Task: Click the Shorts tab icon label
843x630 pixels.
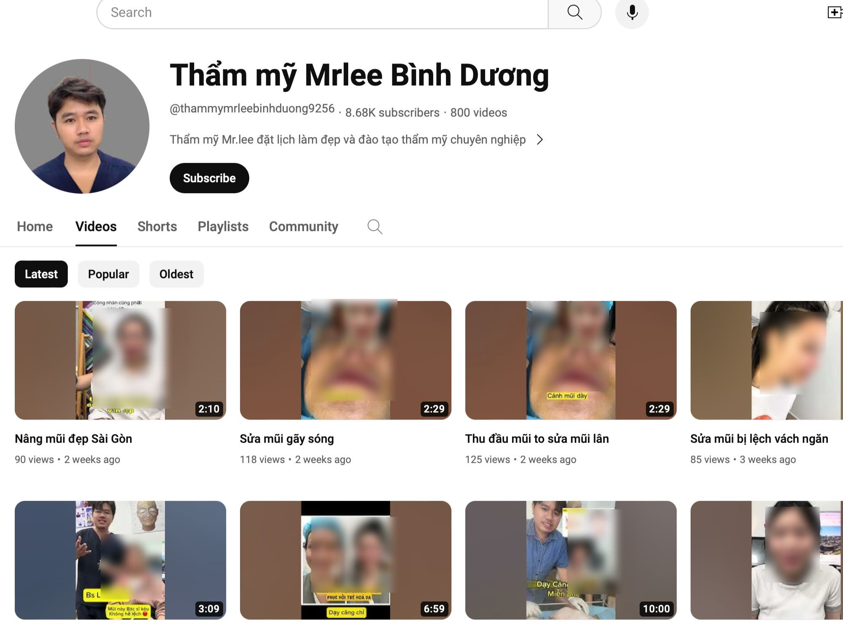Action: coord(157,226)
